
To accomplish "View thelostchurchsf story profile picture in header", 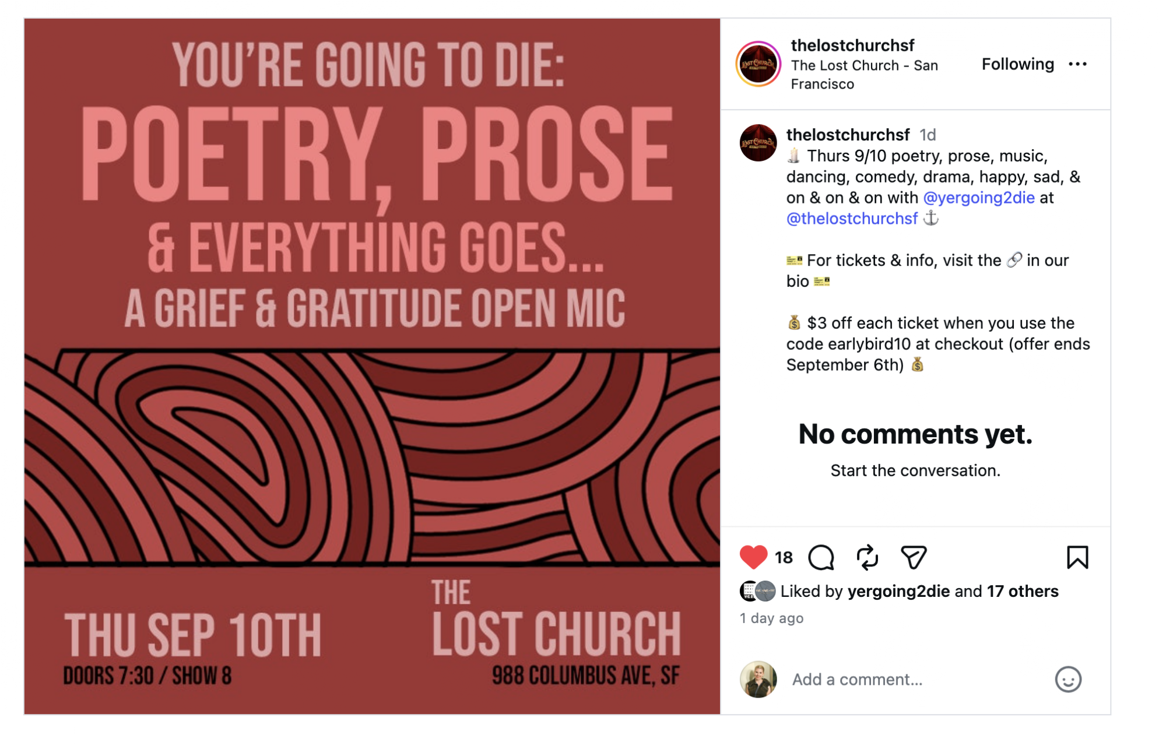I will [x=758, y=64].
